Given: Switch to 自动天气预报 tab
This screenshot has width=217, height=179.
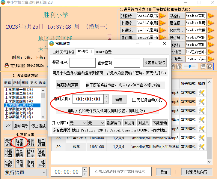Looking at the screenshot, I should 63,52.
